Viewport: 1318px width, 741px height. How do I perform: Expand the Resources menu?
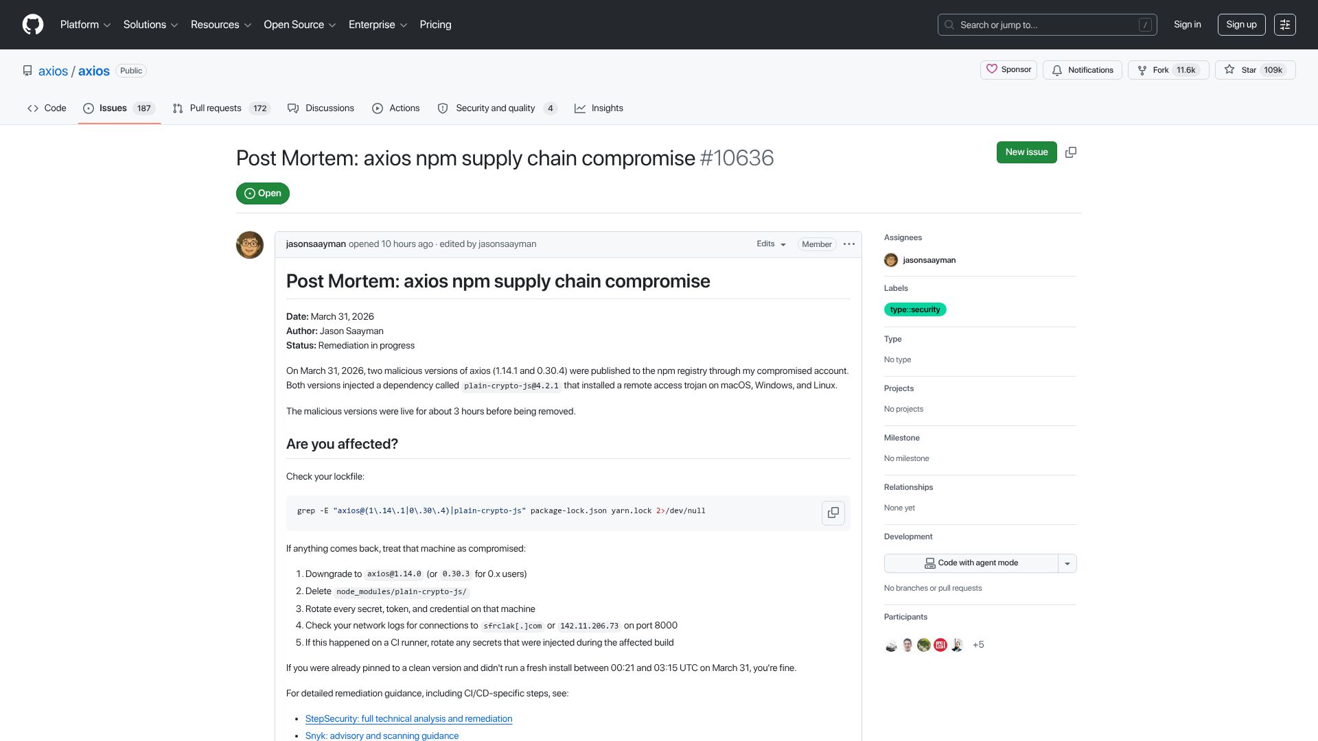221,25
